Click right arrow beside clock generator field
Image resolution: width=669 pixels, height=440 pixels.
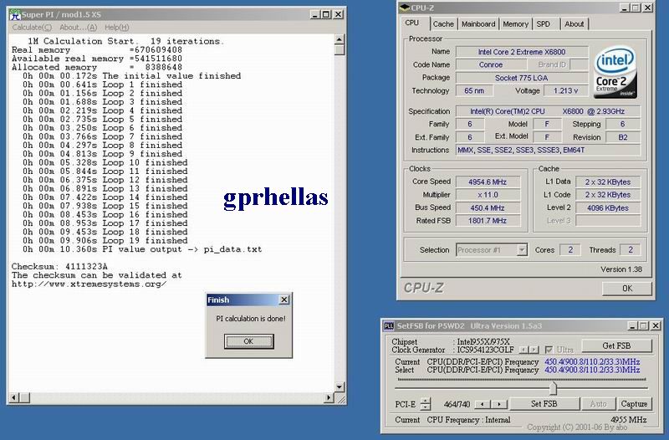[534, 350]
